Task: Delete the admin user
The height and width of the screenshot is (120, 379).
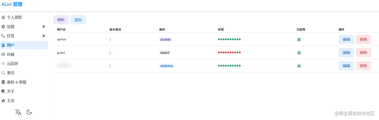Action: (363, 39)
